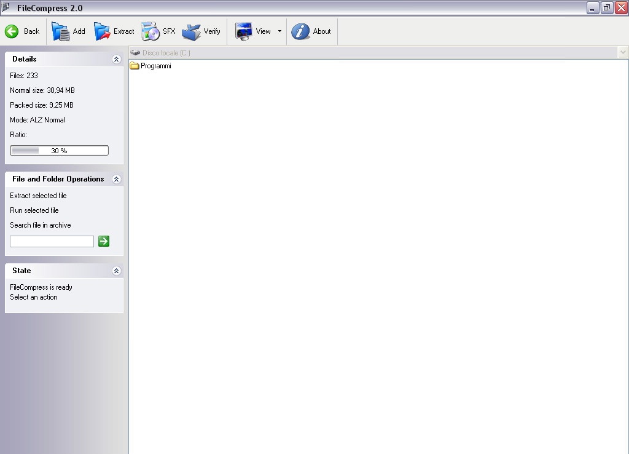Click the Verify toolbar label
629x454 pixels.
(x=212, y=31)
